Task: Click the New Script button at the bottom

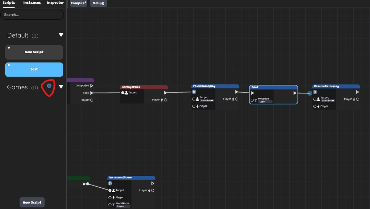Action: tap(32, 202)
